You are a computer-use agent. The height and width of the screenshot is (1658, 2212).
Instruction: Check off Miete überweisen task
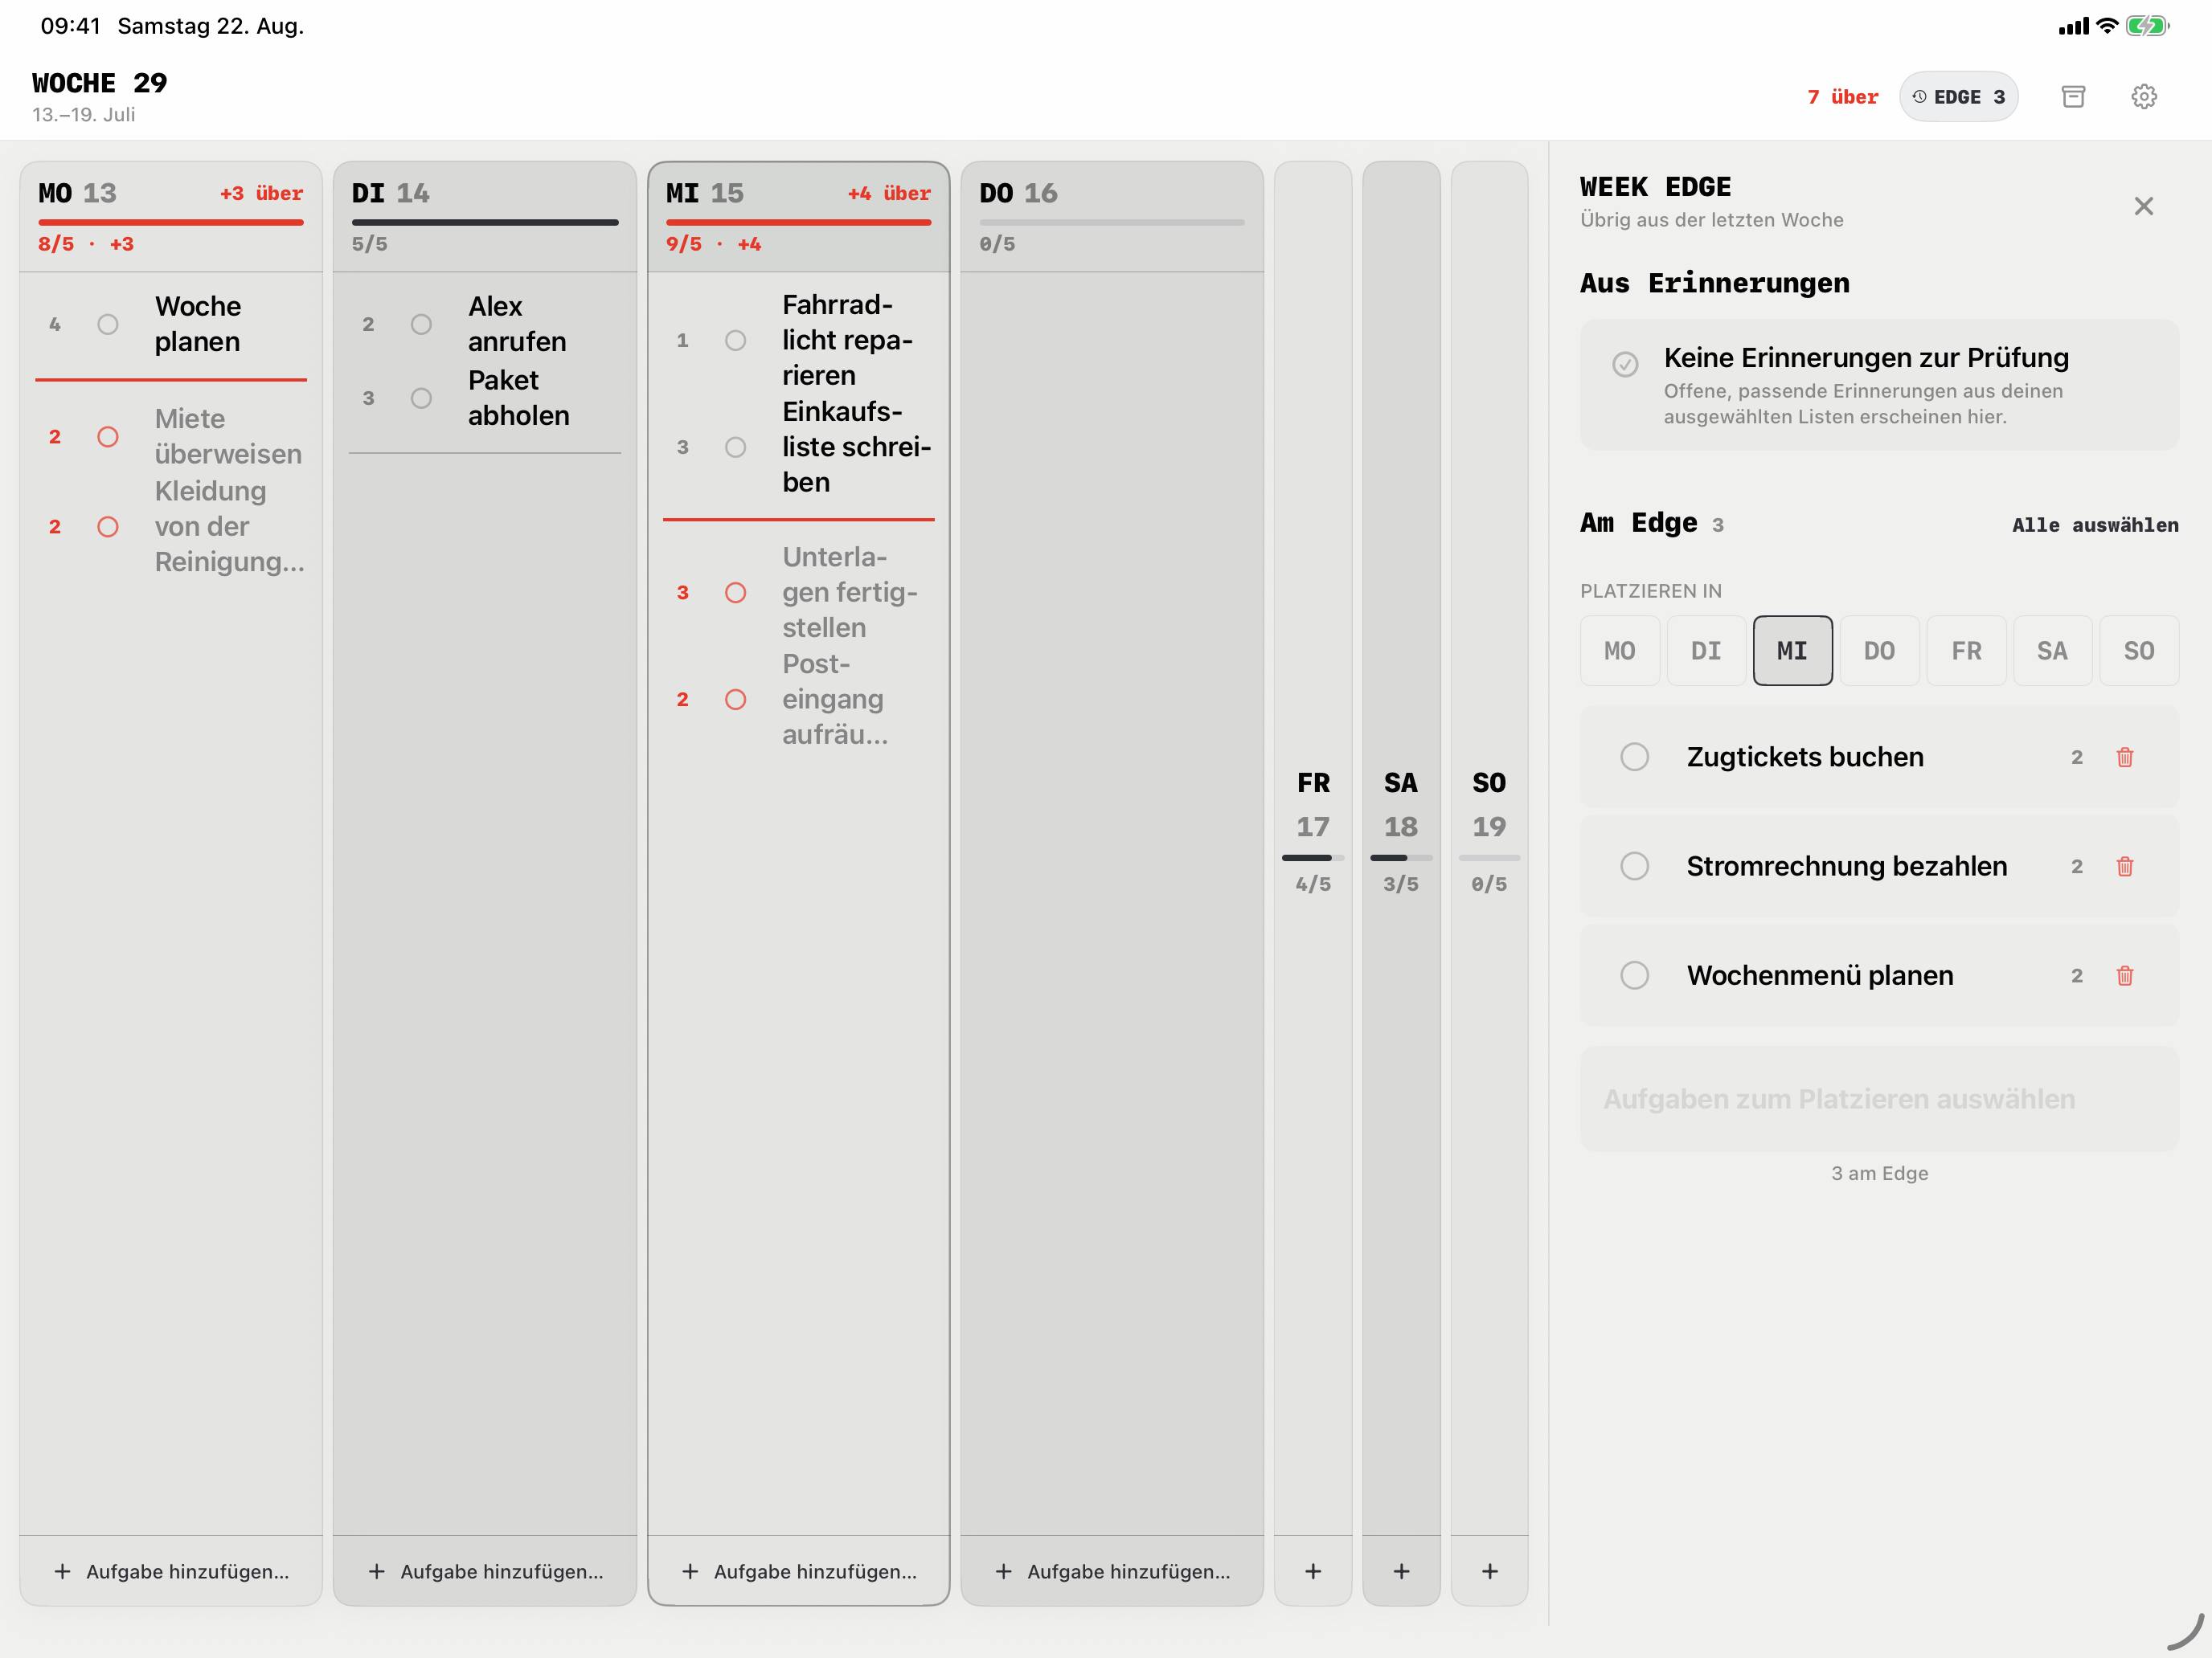[x=108, y=437]
